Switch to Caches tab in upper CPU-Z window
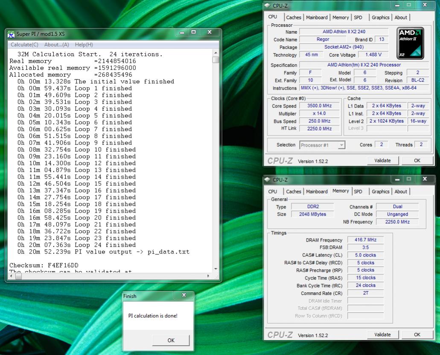The height and width of the screenshot is (355, 440). (x=294, y=17)
